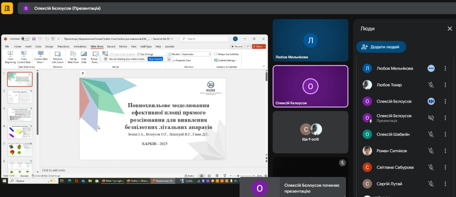This screenshot has width=456, height=197.
Task: Switch to the Transitions ribbon tab
Action: tap(63, 46)
